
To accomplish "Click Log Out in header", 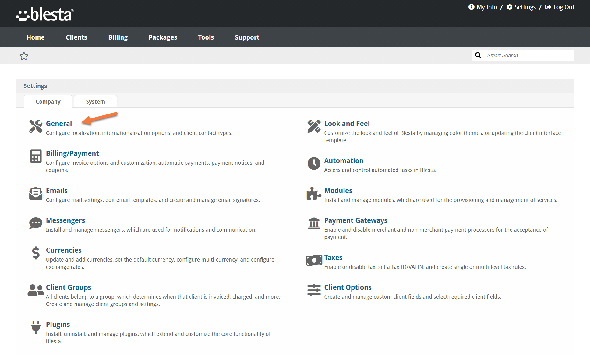I will coord(560,7).
